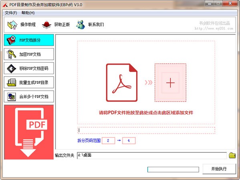Visit the http://www.my201.com link
Viewport: 240px width, 180px height.
(214, 28)
